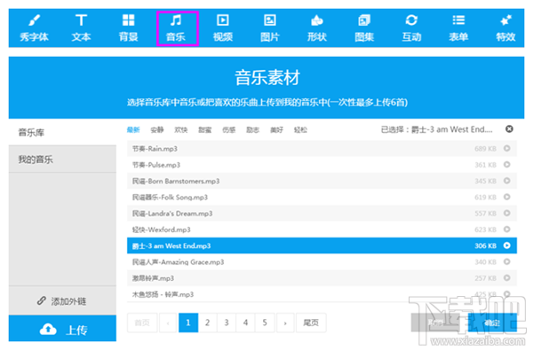This screenshot has height=350, width=533.
Task: Click 添加外链 add external link
Action: point(62,301)
